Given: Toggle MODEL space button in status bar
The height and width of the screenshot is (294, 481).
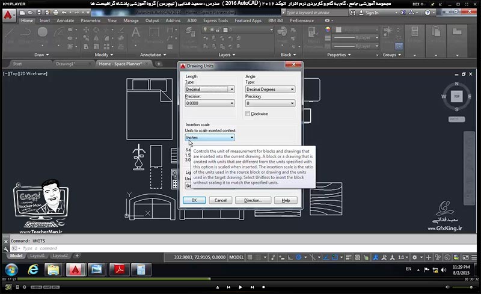Looking at the screenshot, I should pos(236,257).
